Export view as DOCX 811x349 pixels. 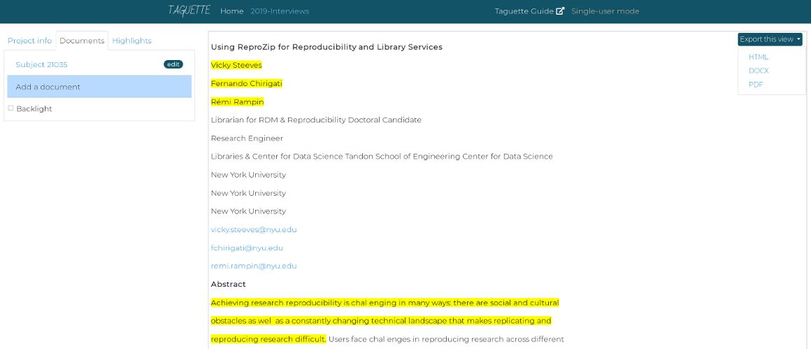(x=759, y=71)
